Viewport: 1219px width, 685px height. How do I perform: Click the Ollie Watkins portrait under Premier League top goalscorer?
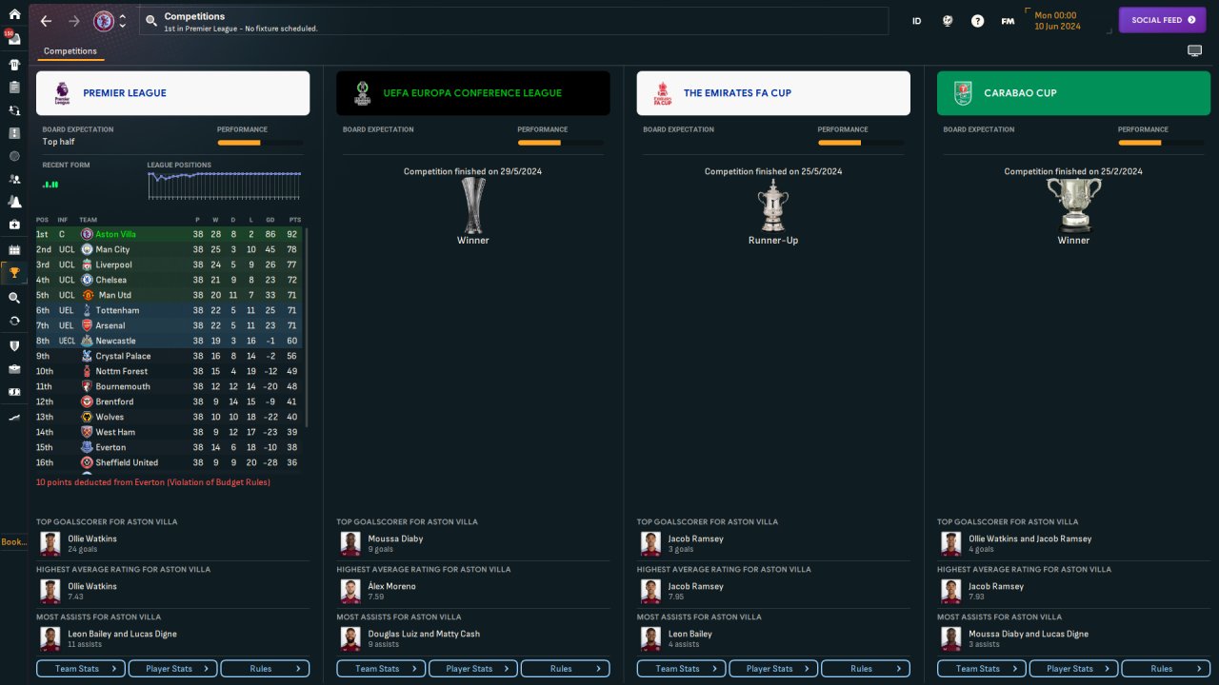click(50, 543)
